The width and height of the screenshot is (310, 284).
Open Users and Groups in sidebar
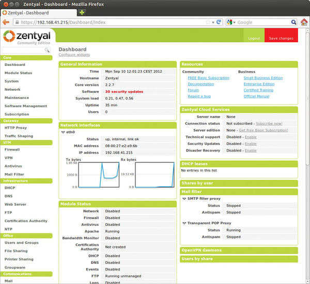[x=22, y=243]
